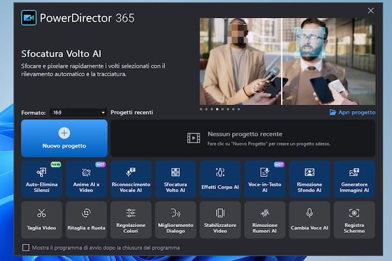Select first carousel dot indicator
392x261 pixels.
point(201,109)
